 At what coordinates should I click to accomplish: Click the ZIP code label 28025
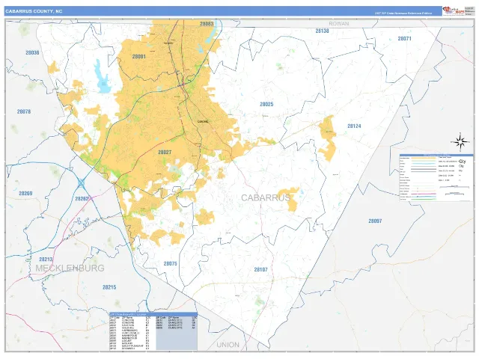(x=266, y=104)
